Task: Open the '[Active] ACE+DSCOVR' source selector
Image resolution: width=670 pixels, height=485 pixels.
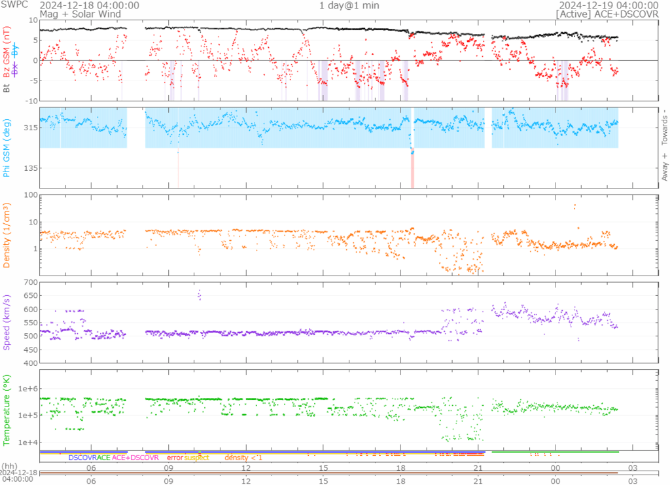Action: [x=607, y=13]
